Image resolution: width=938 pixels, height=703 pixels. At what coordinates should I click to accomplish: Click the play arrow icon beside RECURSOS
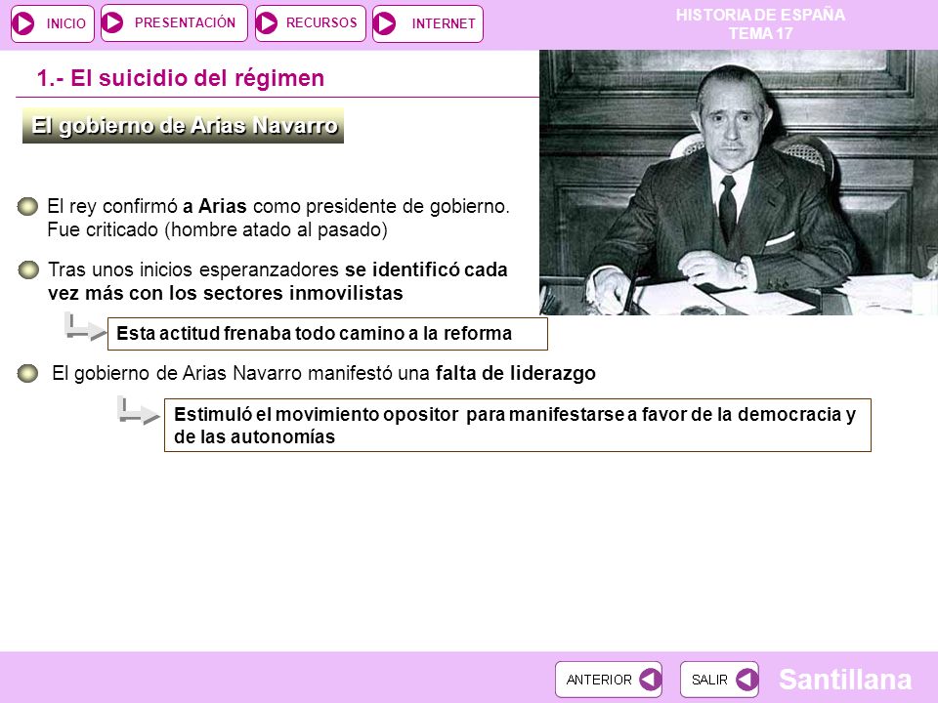tap(266, 23)
